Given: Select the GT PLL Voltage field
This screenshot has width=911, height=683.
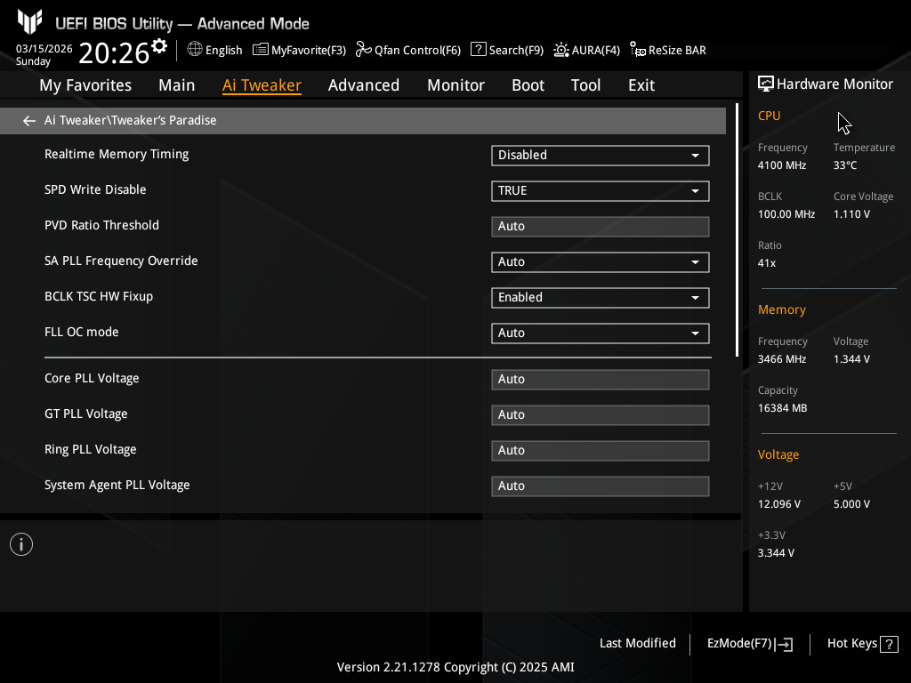Looking at the screenshot, I should point(601,414).
